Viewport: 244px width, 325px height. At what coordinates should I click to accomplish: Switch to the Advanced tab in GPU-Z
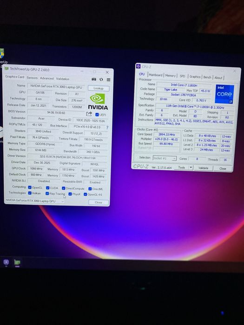pos(46,78)
